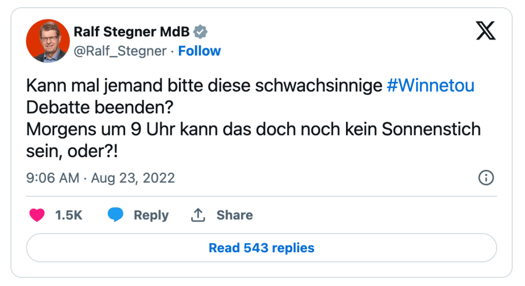525x286 pixels.
Task: Click the Reply text label
Action: tap(151, 215)
